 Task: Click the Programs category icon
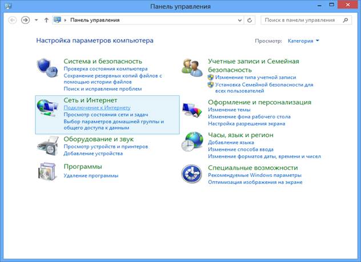[47, 171]
